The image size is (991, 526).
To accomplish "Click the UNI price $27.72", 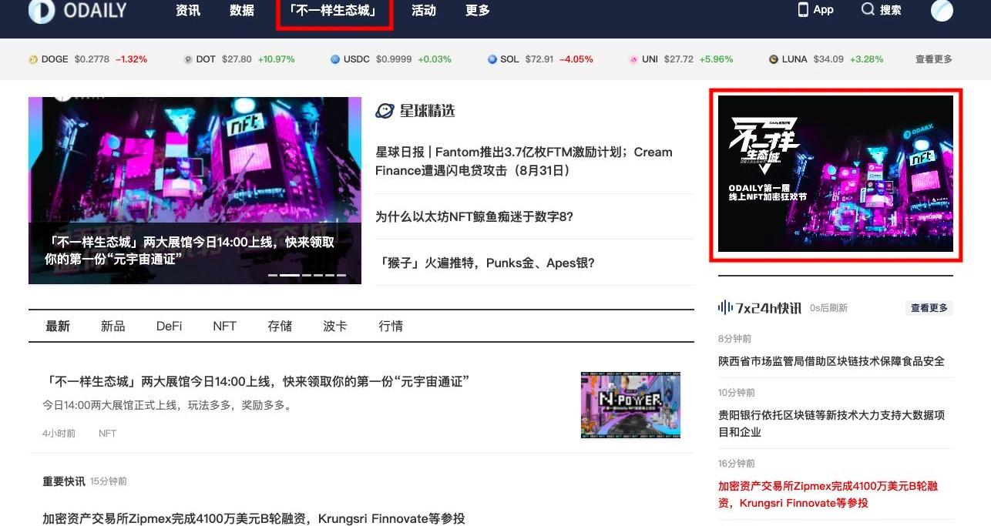I will [679, 59].
